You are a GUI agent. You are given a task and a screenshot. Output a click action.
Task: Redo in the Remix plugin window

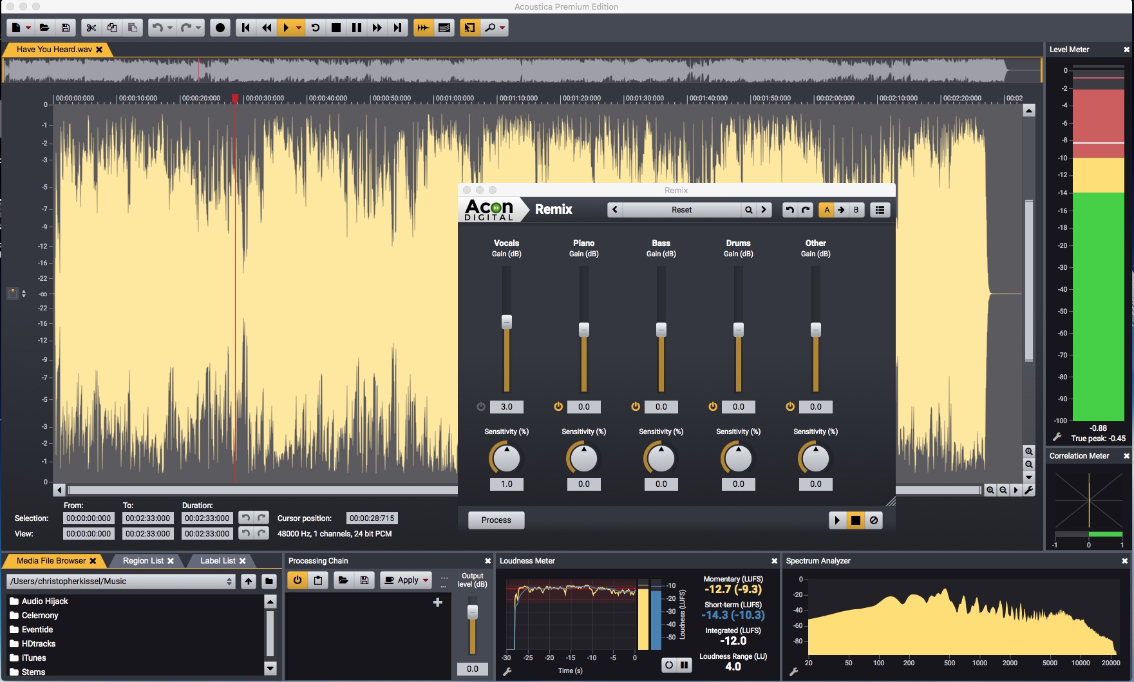point(806,210)
